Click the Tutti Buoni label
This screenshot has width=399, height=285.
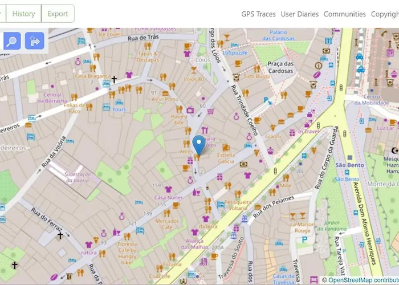click(256, 76)
